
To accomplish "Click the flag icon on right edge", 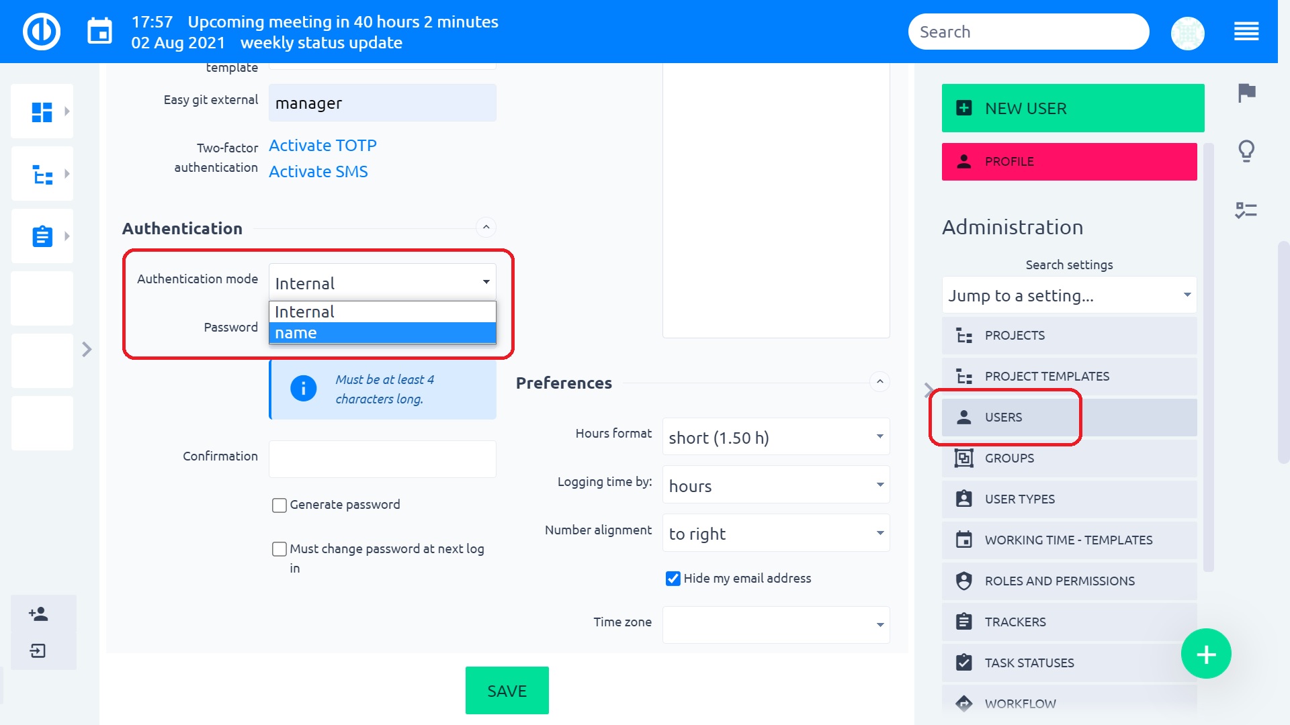I will 1246,94.
